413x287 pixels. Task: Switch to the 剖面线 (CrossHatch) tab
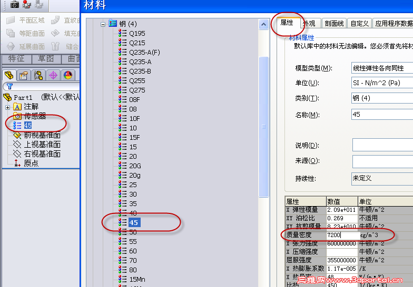[x=334, y=24]
